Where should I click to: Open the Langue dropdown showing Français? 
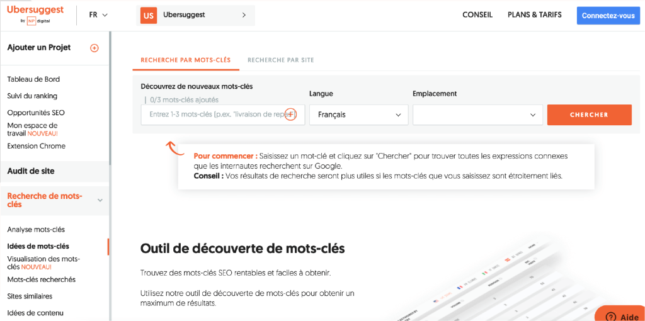tap(358, 115)
